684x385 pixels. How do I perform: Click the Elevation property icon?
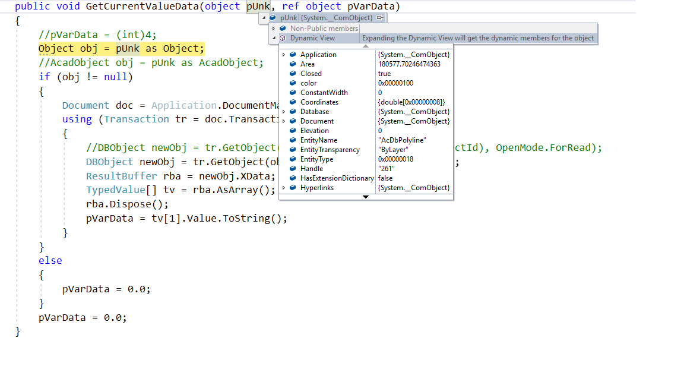point(293,131)
